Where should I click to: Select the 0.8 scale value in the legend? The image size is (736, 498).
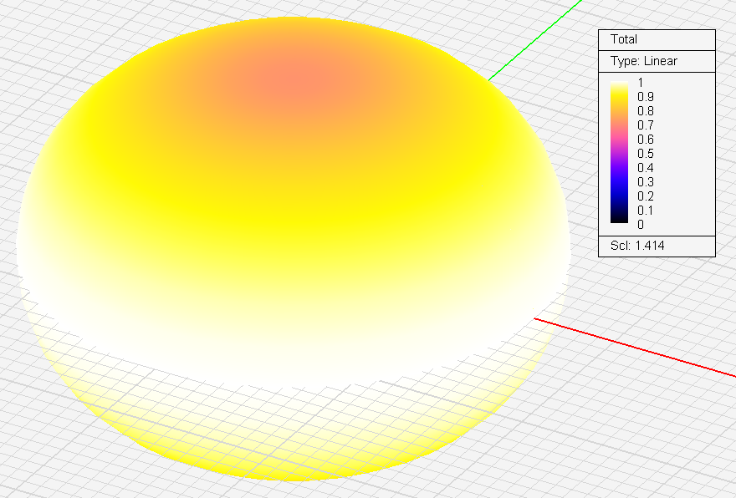click(x=646, y=111)
